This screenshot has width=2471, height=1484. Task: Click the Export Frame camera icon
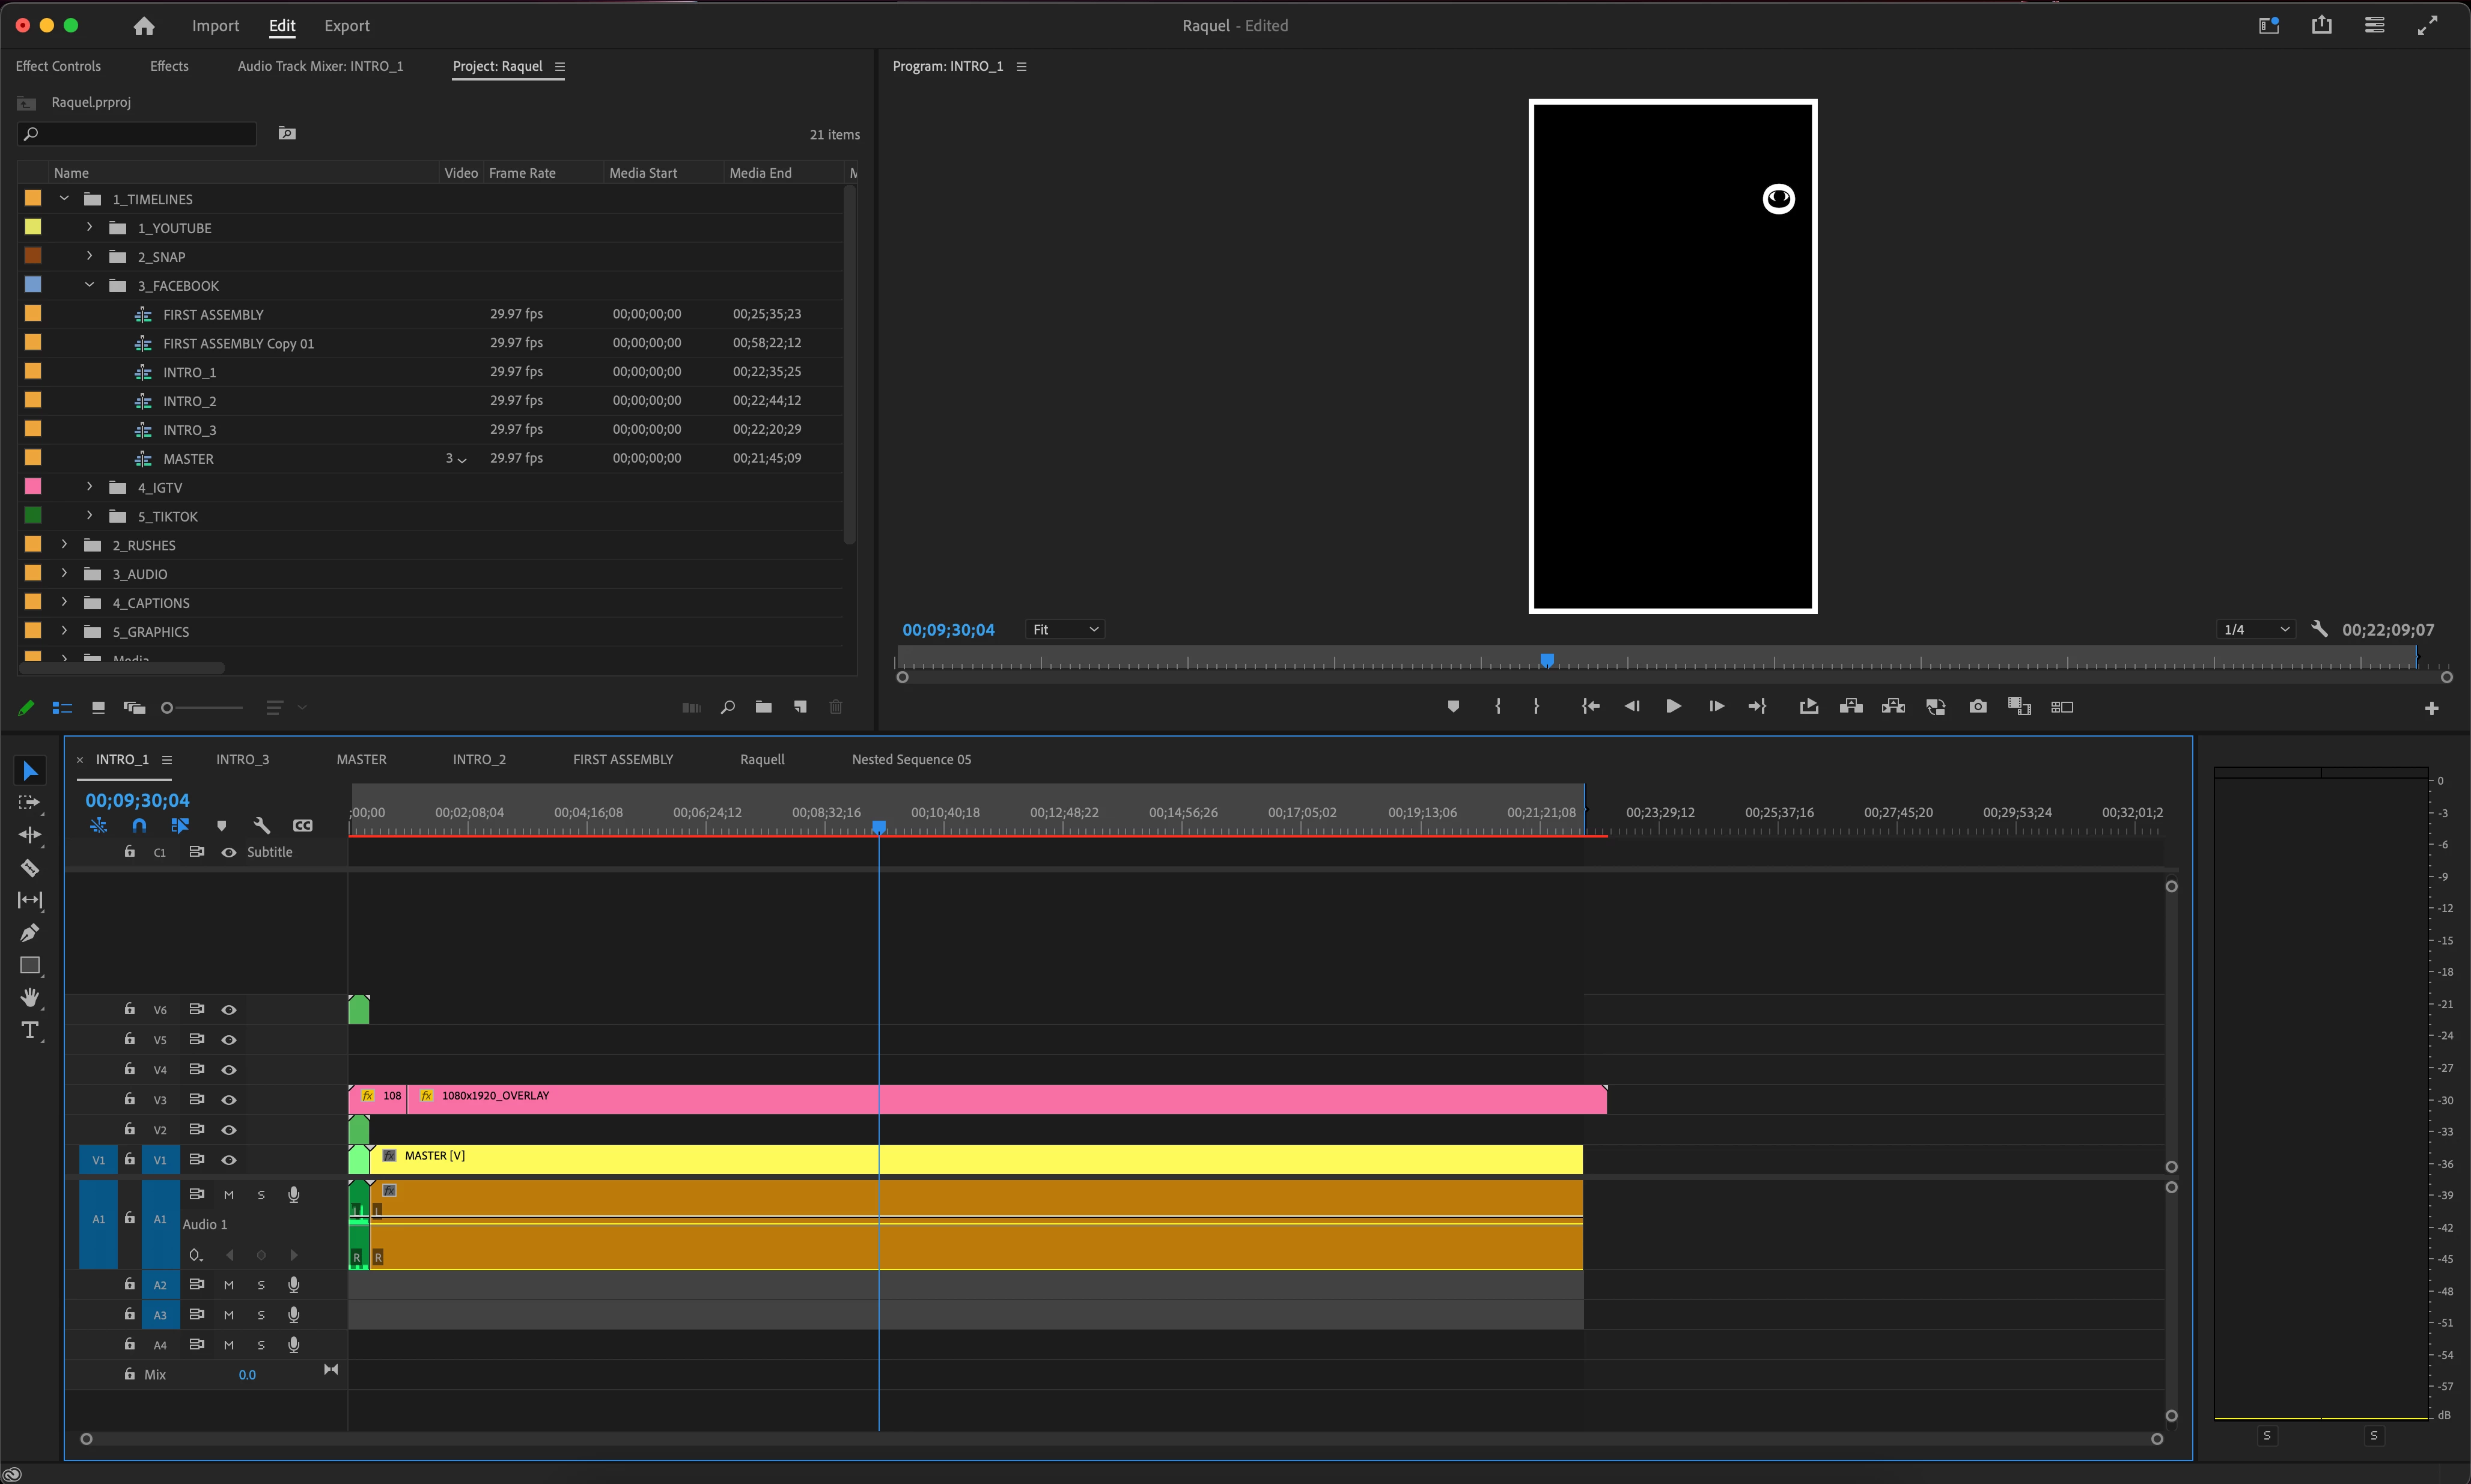coord(1977,707)
